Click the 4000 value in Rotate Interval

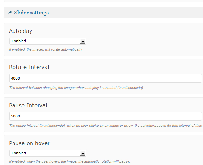tap(15, 78)
